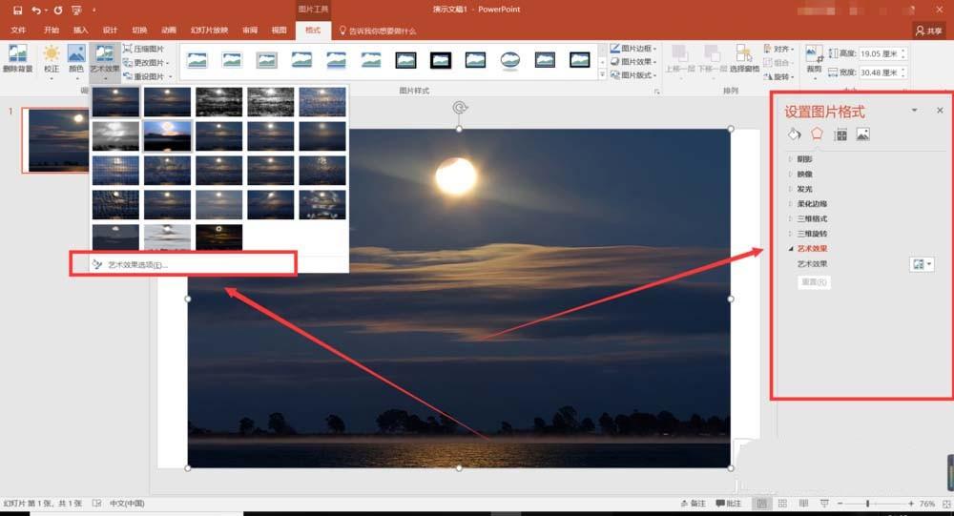The width and height of the screenshot is (954, 516).
Task: Expand the 阴影 (Shadow) section
Action: click(805, 159)
